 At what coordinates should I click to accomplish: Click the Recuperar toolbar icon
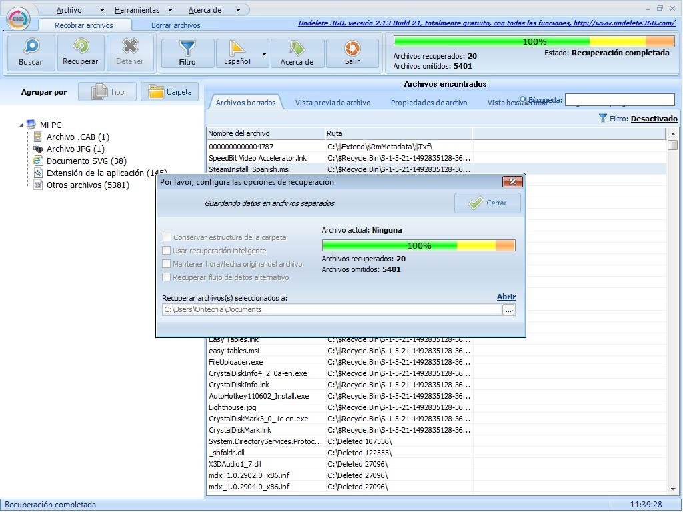click(81, 47)
